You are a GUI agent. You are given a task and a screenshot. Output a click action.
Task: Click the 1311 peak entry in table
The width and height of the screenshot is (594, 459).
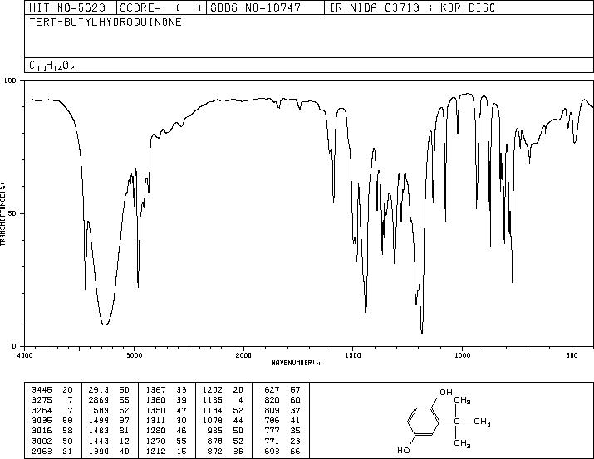pos(166,420)
